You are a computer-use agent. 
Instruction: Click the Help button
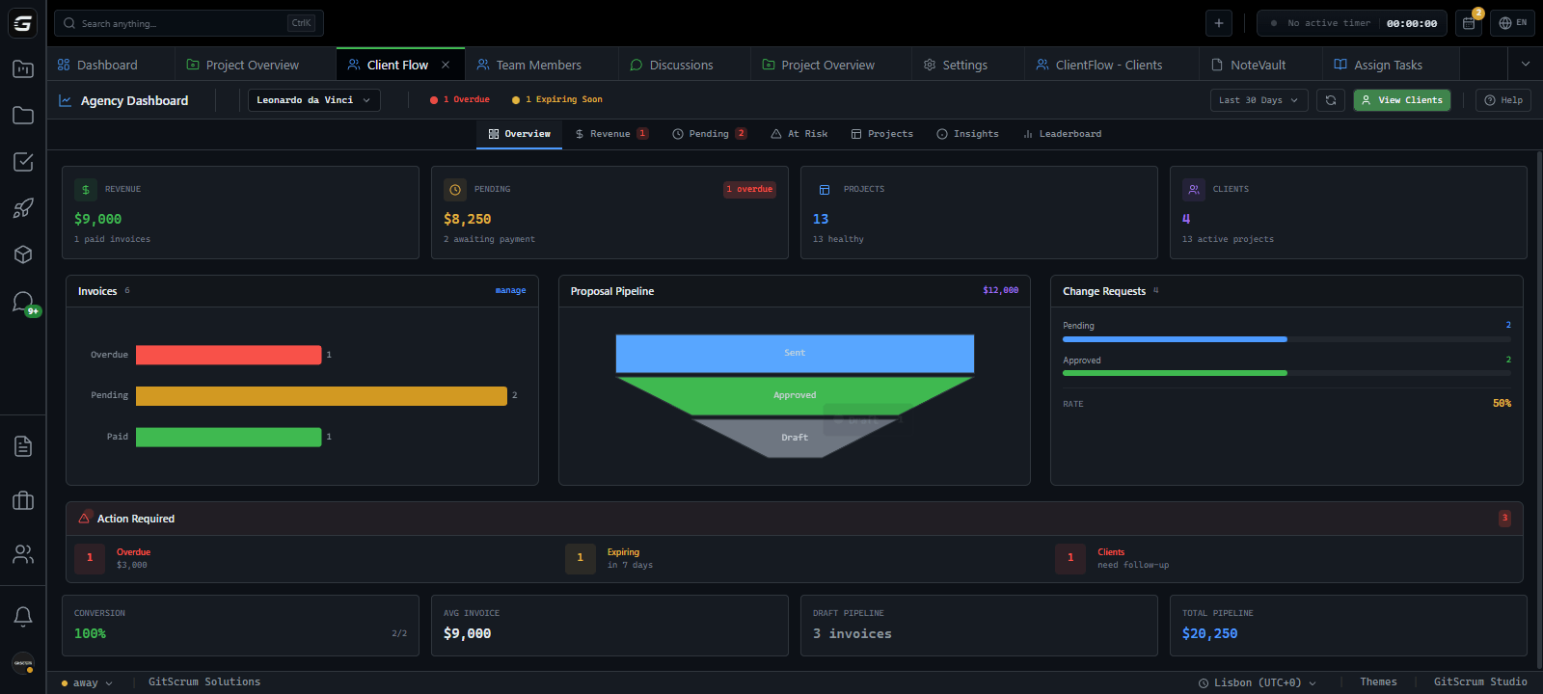tap(1503, 100)
